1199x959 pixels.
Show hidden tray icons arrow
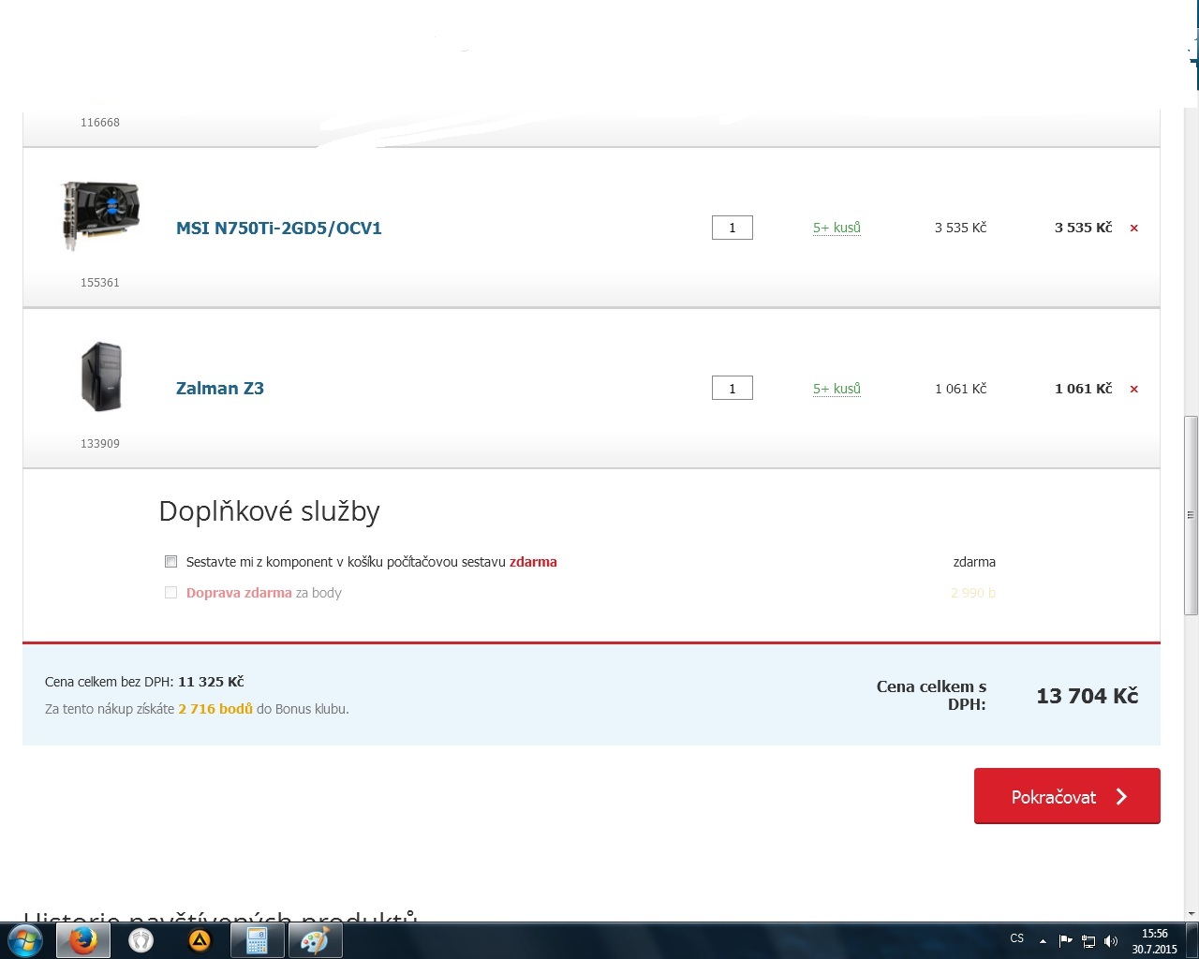click(x=1043, y=941)
